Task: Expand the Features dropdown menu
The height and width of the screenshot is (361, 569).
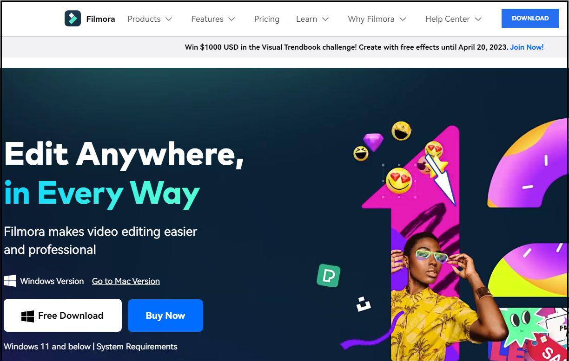Action: (213, 19)
